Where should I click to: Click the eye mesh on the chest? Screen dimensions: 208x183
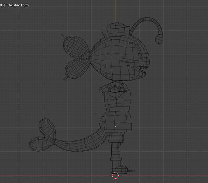(115, 89)
